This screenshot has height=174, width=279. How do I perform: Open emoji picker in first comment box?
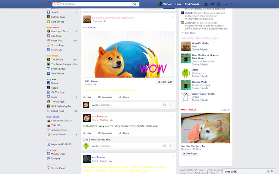(170, 105)
